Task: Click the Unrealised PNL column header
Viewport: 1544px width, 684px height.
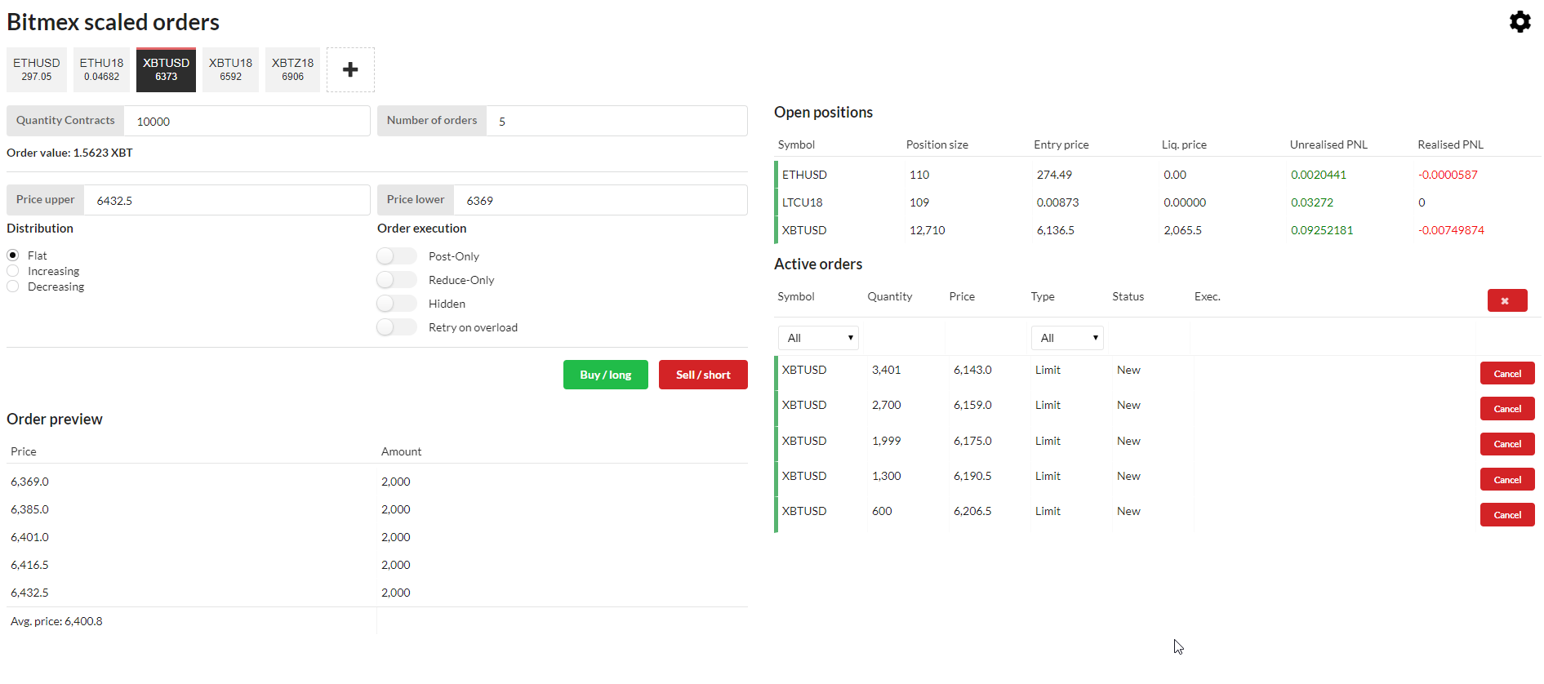Action: pos(1328,144)
